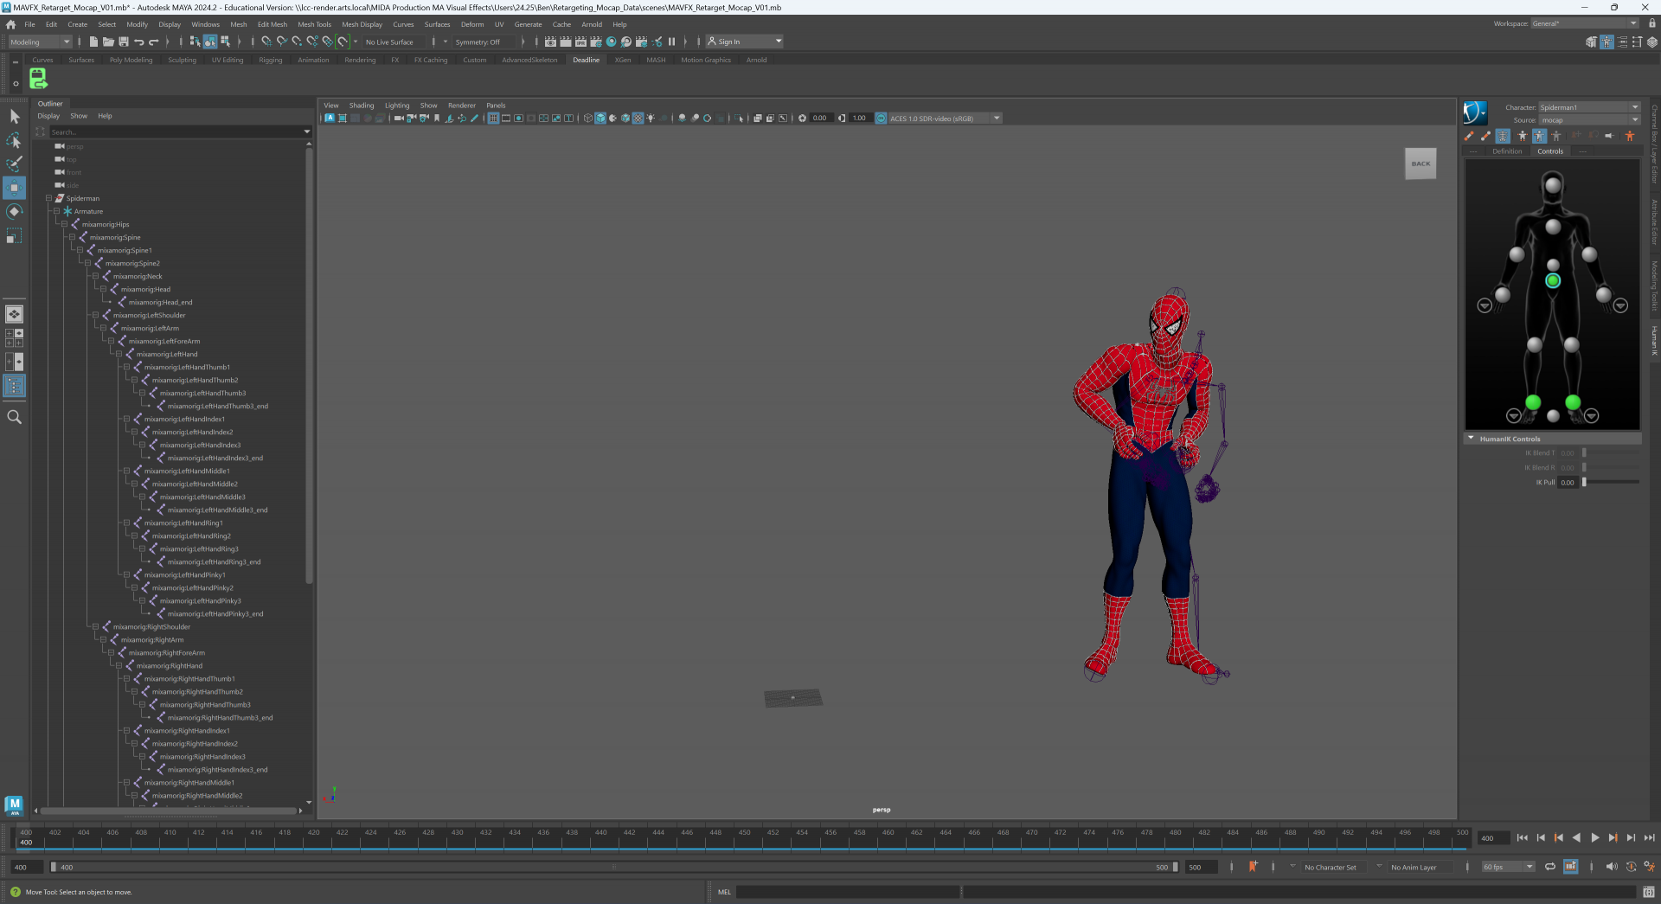Select the hips effector in HumanIK
1661x904 pixels.
pos(1553,280)
